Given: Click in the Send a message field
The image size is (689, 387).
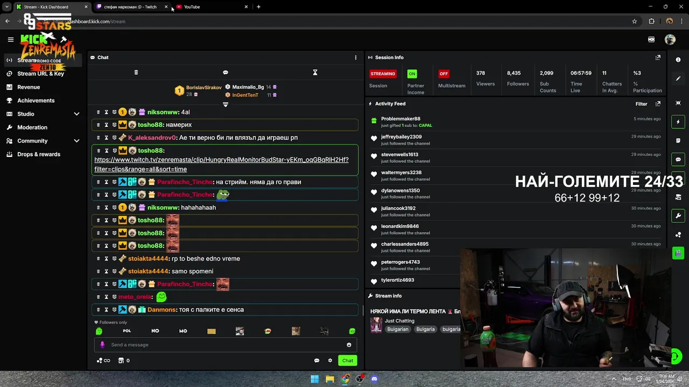Looking at the screenshot, I should coord(225,345).
